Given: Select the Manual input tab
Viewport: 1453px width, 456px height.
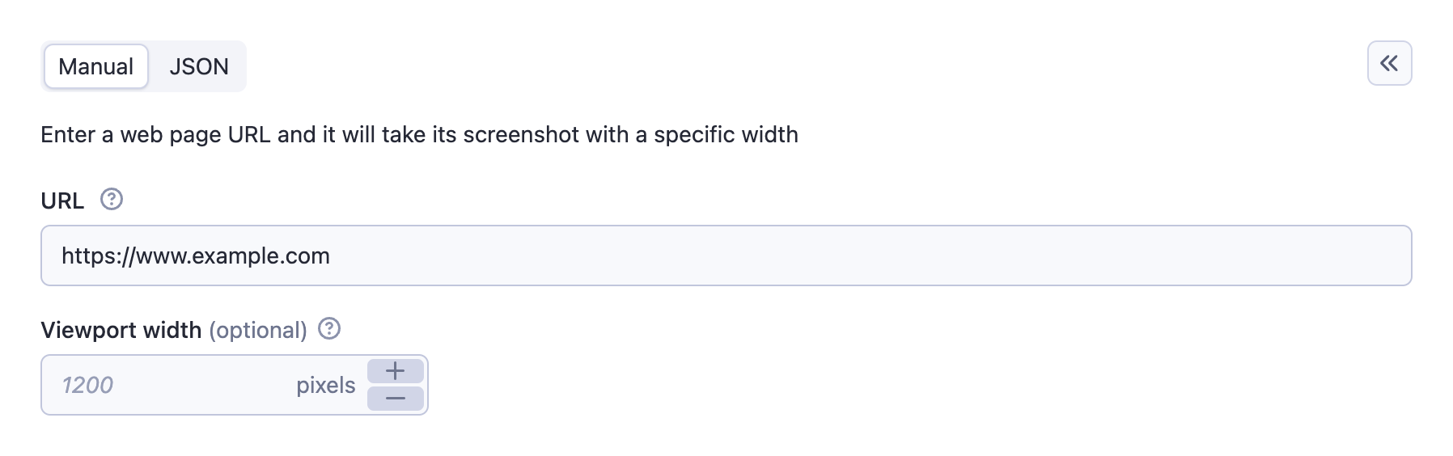Looking at the screenshot, I should click(x=95, y=66).
